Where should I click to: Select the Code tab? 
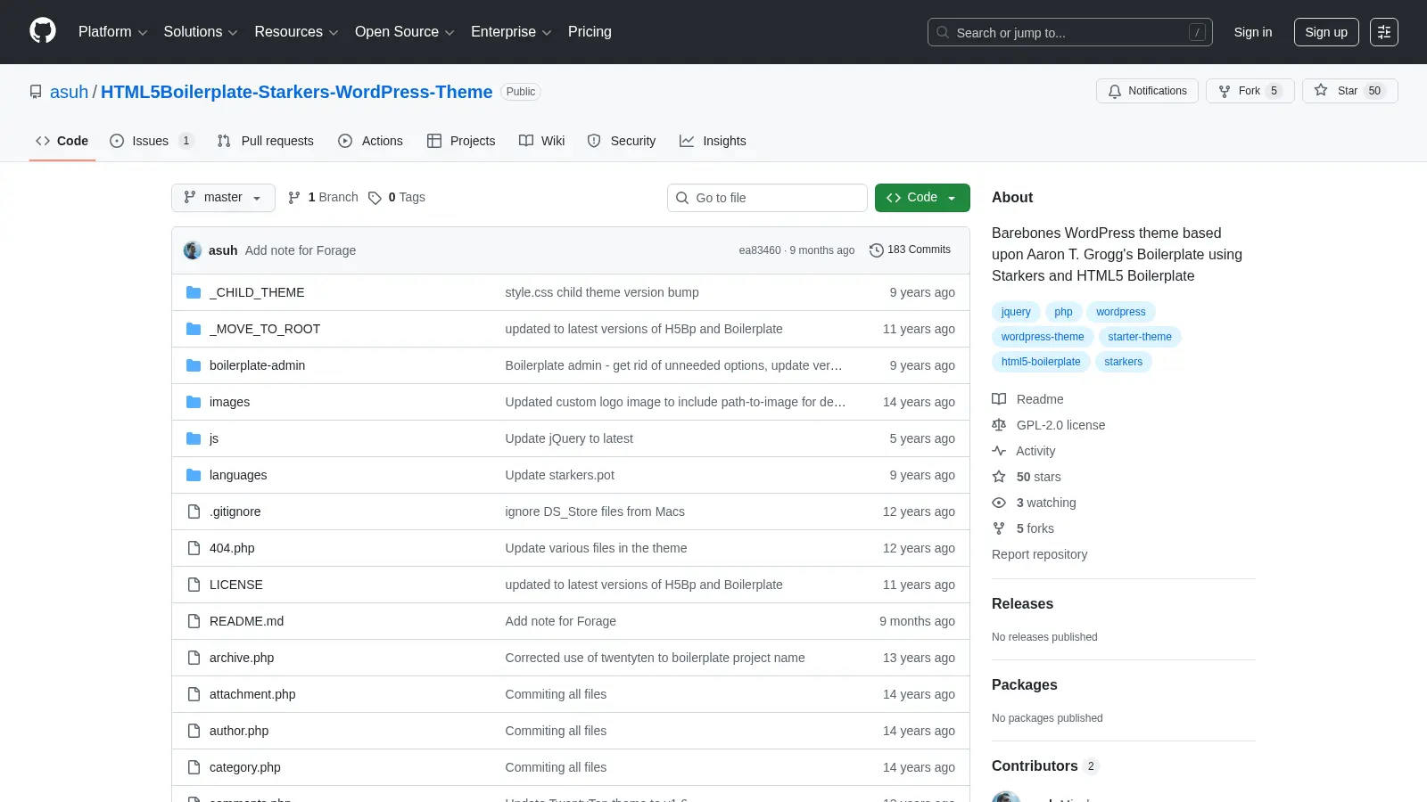pos(62,141)
